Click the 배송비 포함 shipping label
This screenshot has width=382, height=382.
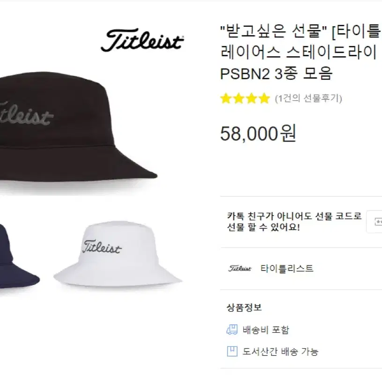coord(266,330)
